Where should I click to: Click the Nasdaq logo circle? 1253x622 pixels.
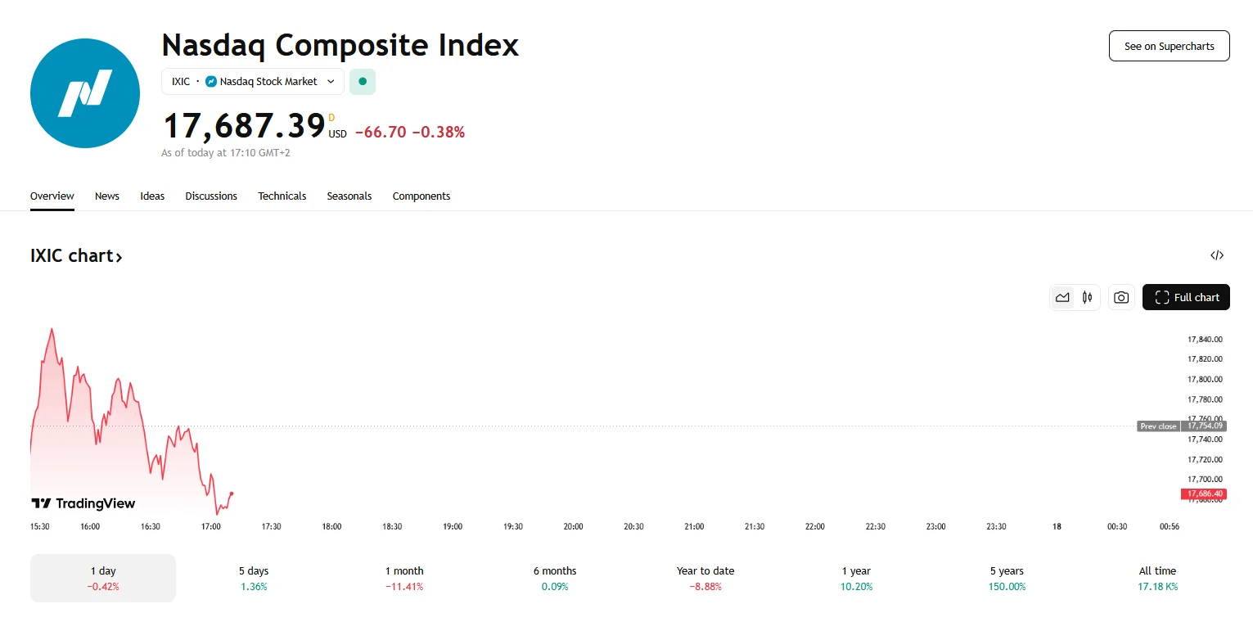[85, 93]
